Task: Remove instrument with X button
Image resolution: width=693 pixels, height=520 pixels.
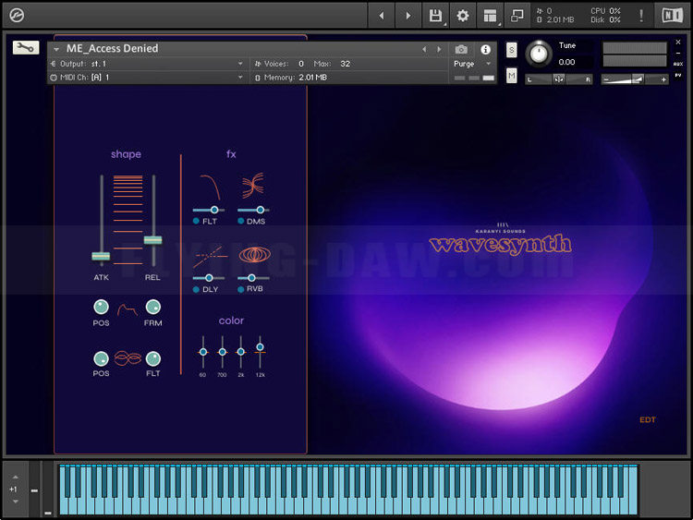Action: [678, 42]
